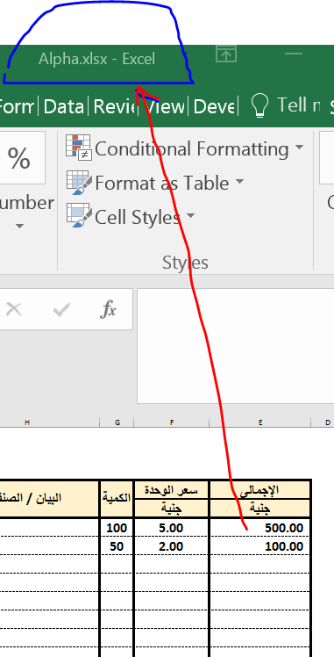
Task: Click the Cell Styles icon
Action: [x=79, y=216]
